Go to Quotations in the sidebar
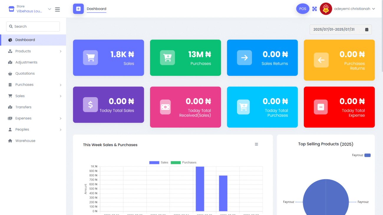The image size is (383, 215). (x=25, y=74)
